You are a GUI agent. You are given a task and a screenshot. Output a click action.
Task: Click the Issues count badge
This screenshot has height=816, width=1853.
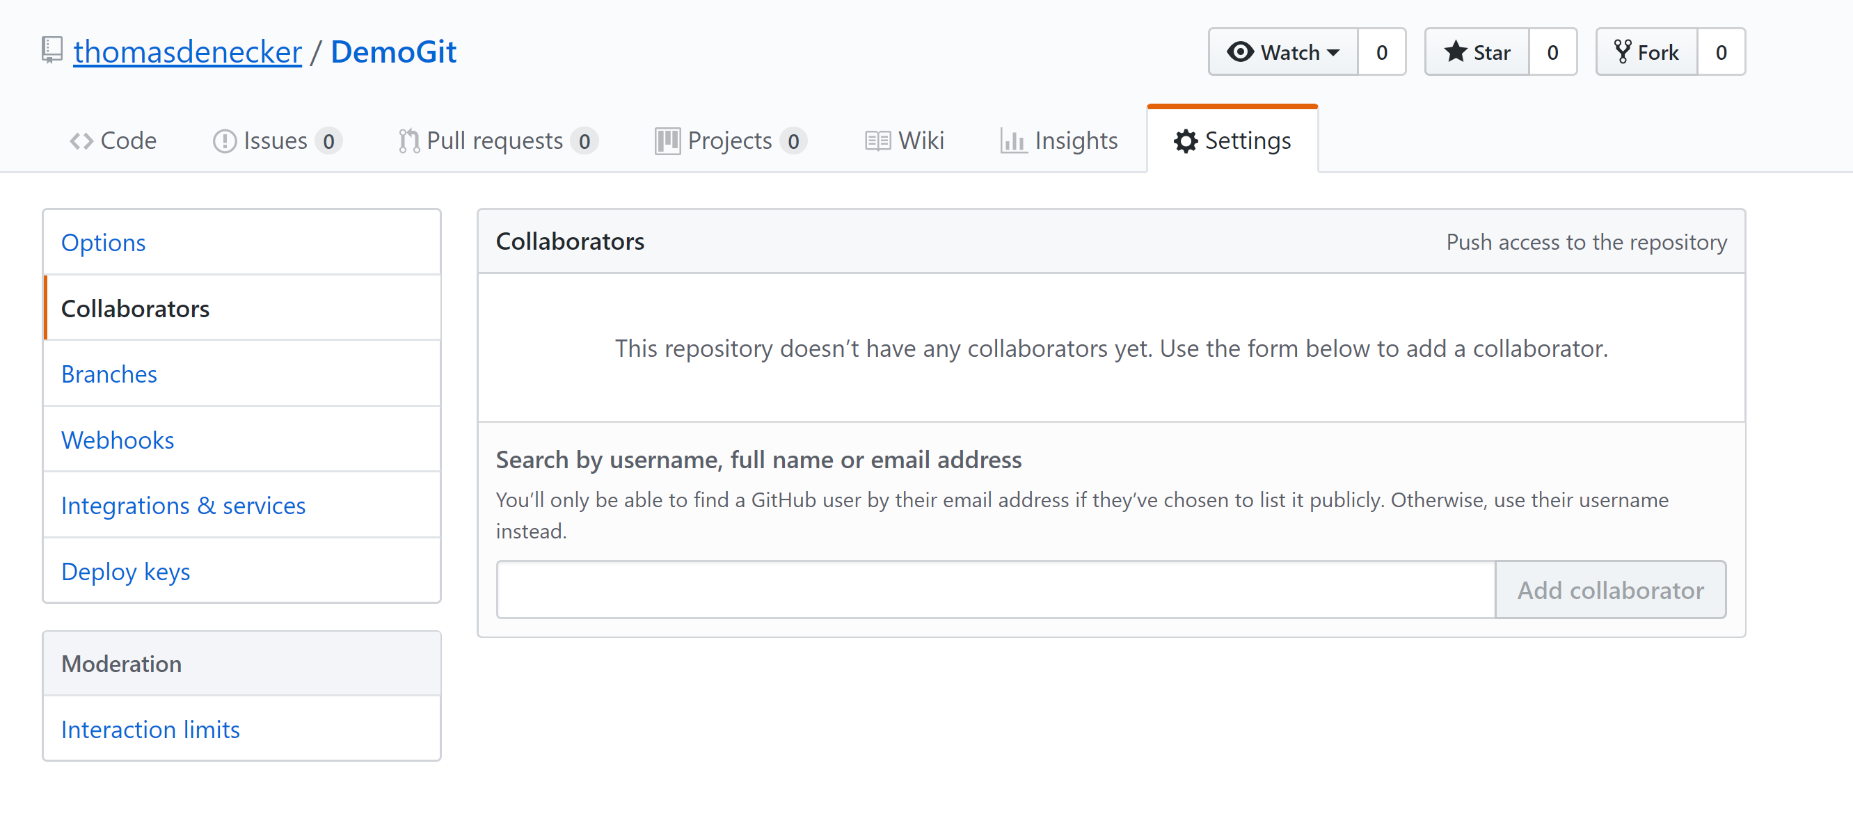click(328, 142)
